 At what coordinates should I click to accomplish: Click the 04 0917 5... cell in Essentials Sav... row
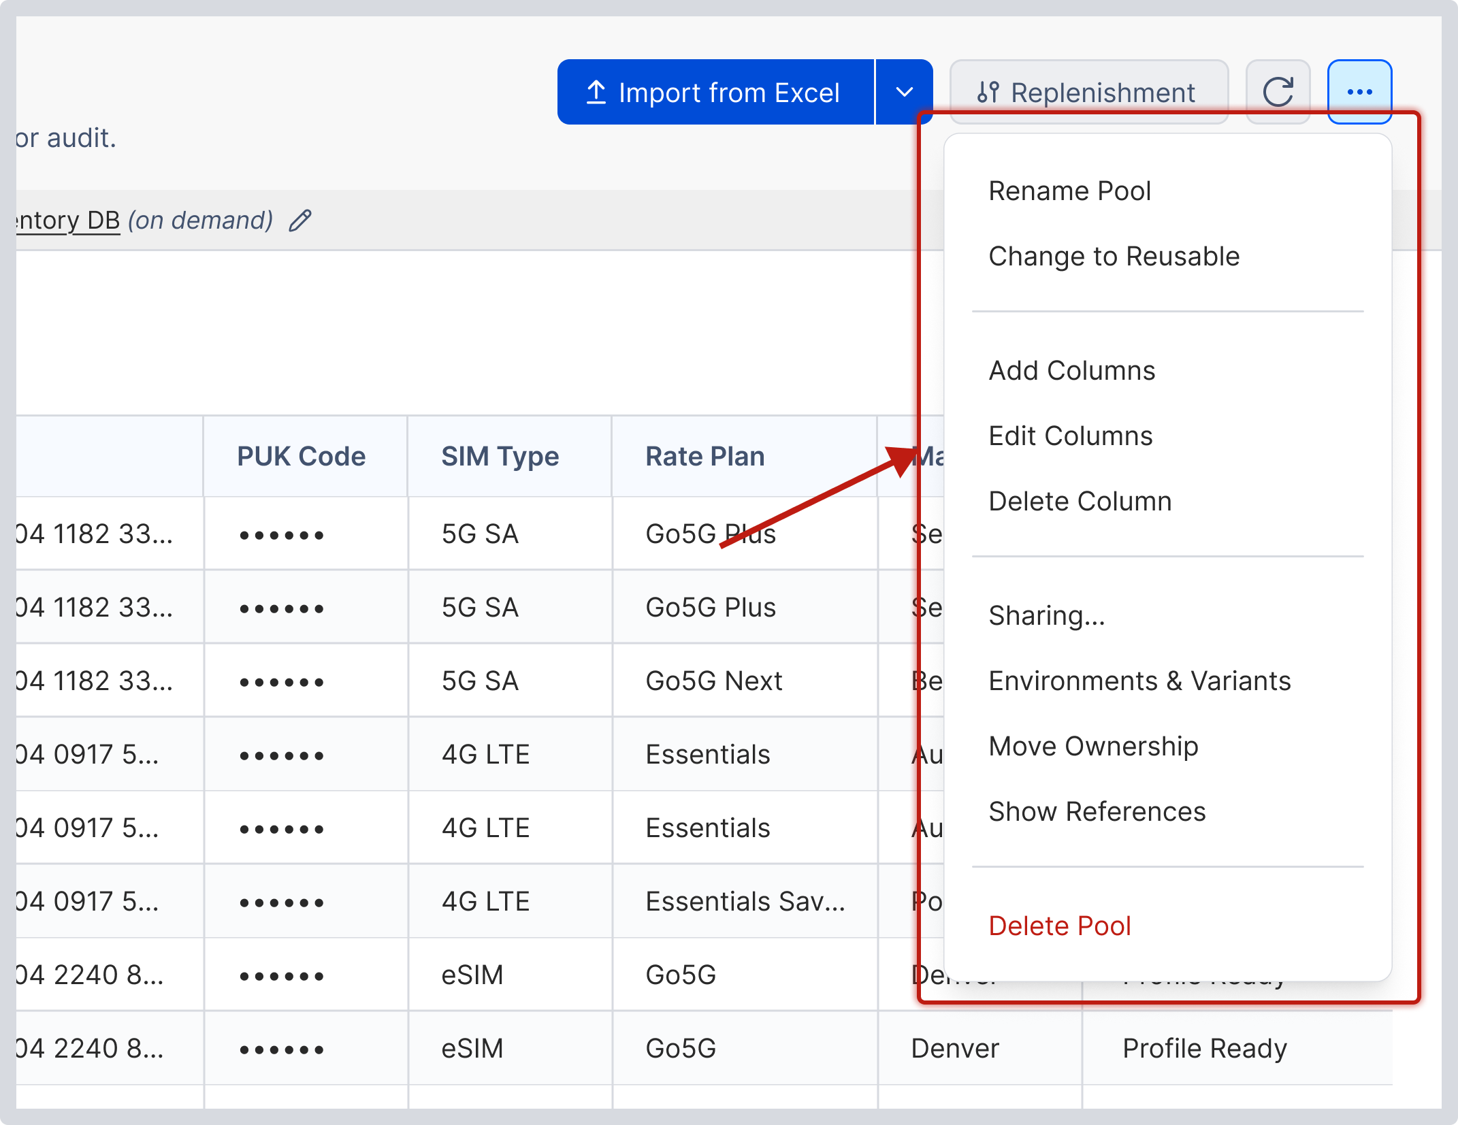point(109,902)
